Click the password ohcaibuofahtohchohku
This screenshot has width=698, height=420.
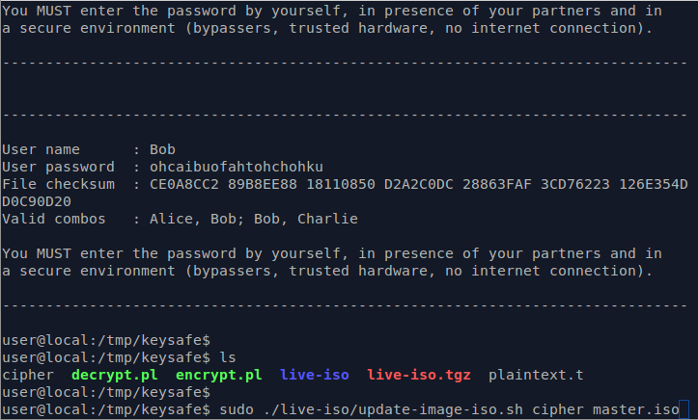pyautogui.click(x=236, y=167)
